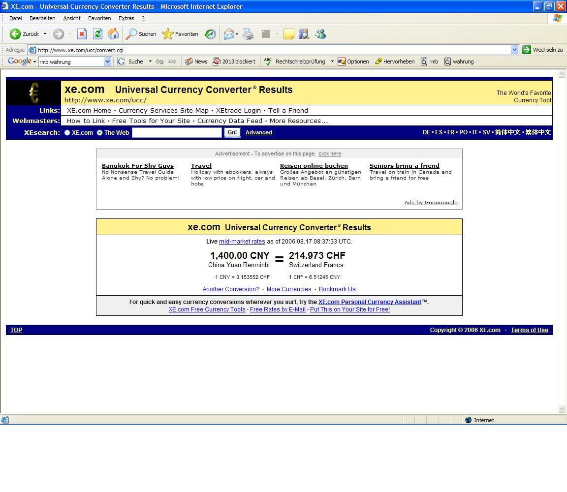Click the research book icon in toolbar
Image resolution: width=567 pixels, height=492 pixels.
(x=304, y=34)
